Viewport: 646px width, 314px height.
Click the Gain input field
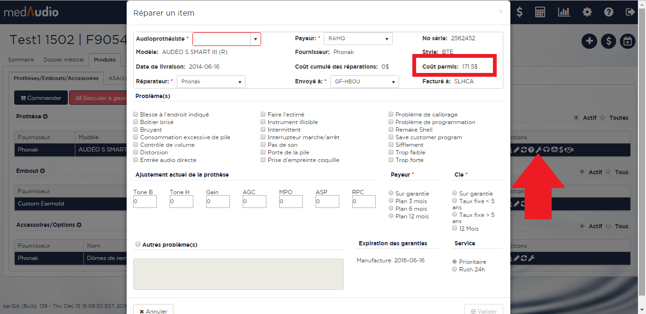[x=218, y=201]
